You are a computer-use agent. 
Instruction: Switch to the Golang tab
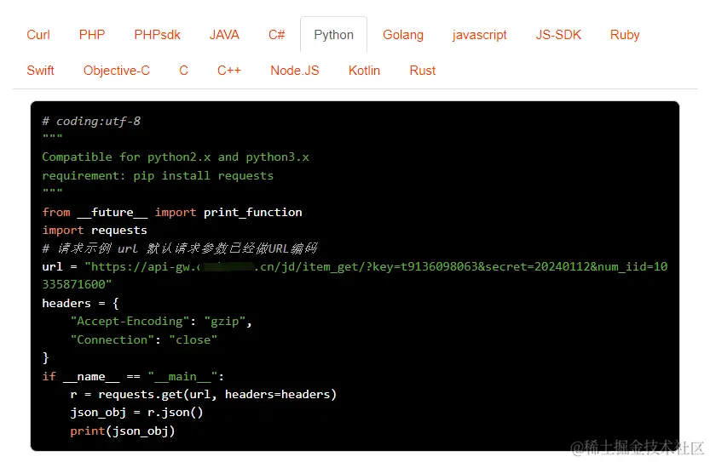coord(403,35)
